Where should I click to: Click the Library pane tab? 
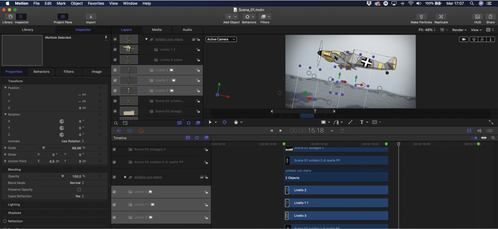(x=28, y=30)
